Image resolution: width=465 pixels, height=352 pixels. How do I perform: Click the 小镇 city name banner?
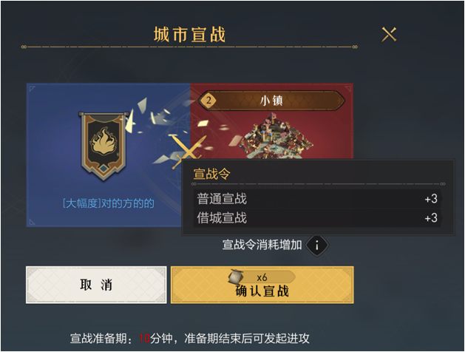tap(271, 101)
